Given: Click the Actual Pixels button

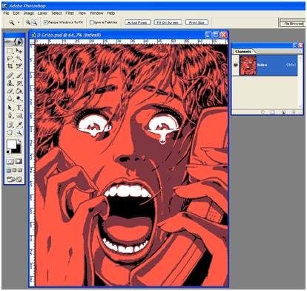Looking at the screenshot, I should tap(137, 22).
